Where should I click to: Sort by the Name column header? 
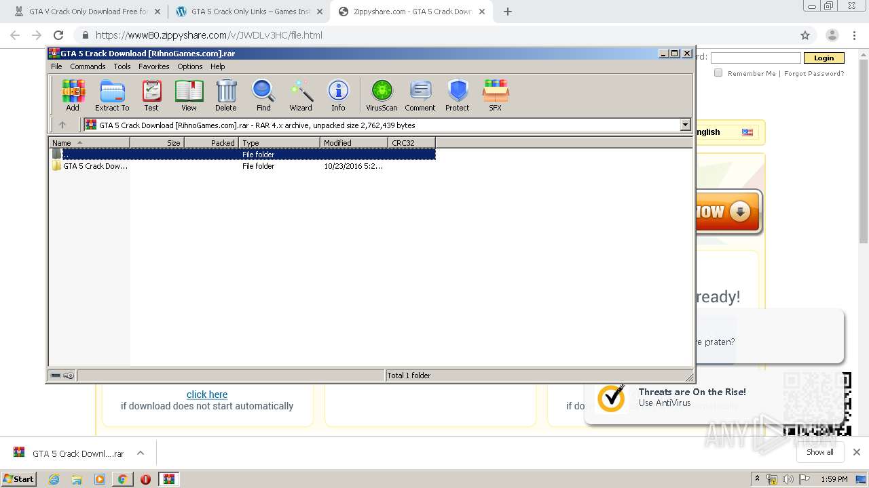pos(89,142)
